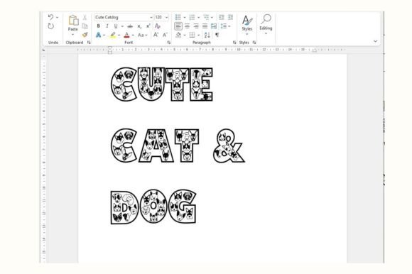This screenshot has width=412, height=274.
Task: Open the font name dropdown arrow
Action: click(x=151, y=18)
